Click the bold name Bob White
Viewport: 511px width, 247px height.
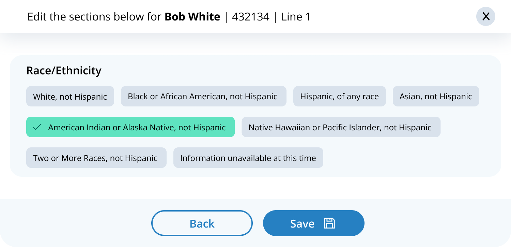pos(192,17)
